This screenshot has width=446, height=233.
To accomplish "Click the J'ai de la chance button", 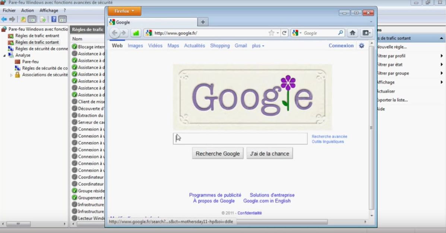I will pyautogui.click(x=269, y=153).
